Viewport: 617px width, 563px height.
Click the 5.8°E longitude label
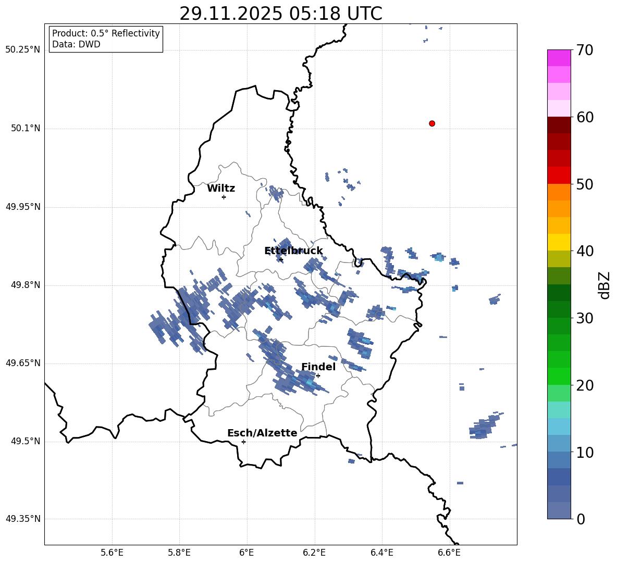pyautogui.click(x=179, y=553)
